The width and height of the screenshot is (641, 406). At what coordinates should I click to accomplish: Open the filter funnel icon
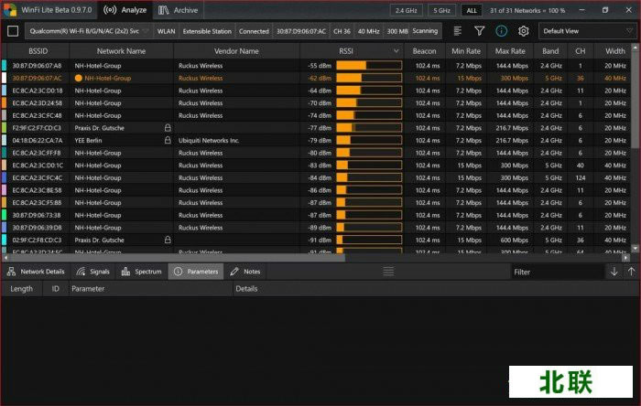pyautogui.click(x=479, y=31)
